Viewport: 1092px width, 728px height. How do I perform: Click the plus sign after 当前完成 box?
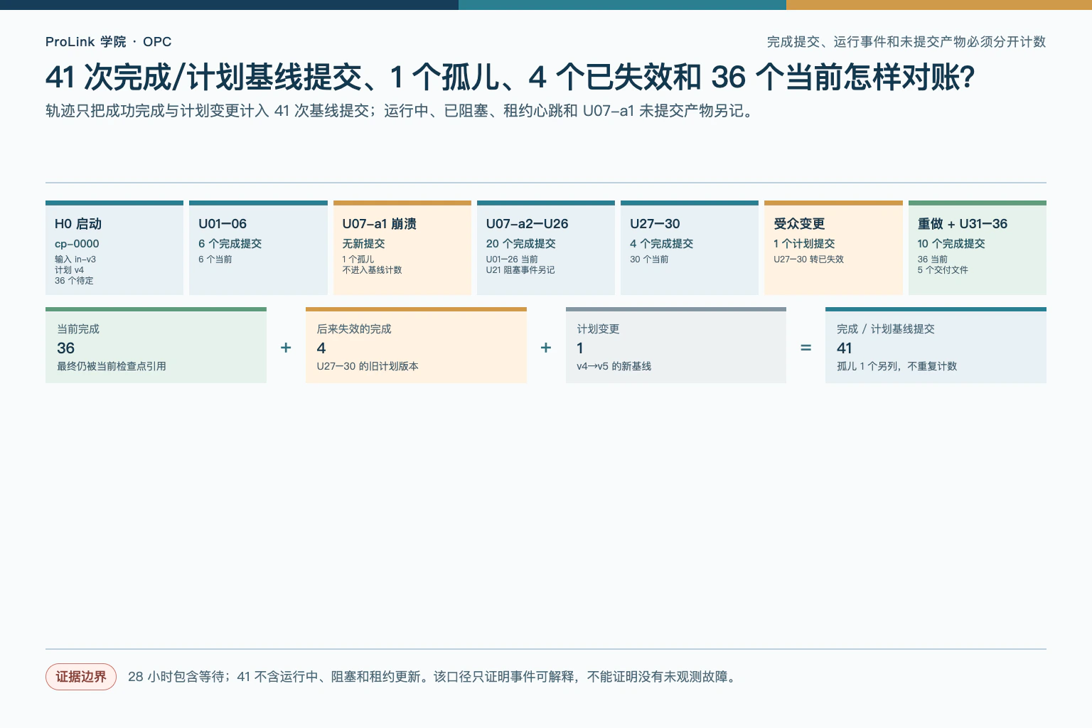pos(286,348)
